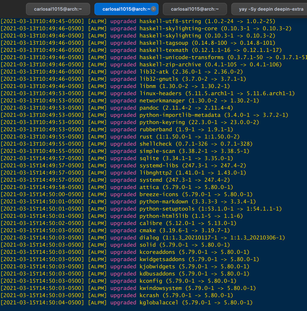
Task: Click the version 5.11.6.arch1-1 text
Action: (x=269, y=93)
